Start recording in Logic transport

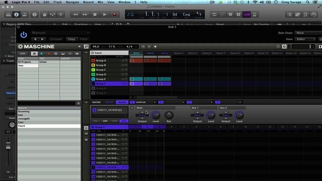pyautogui.click(x=115, y=15)
